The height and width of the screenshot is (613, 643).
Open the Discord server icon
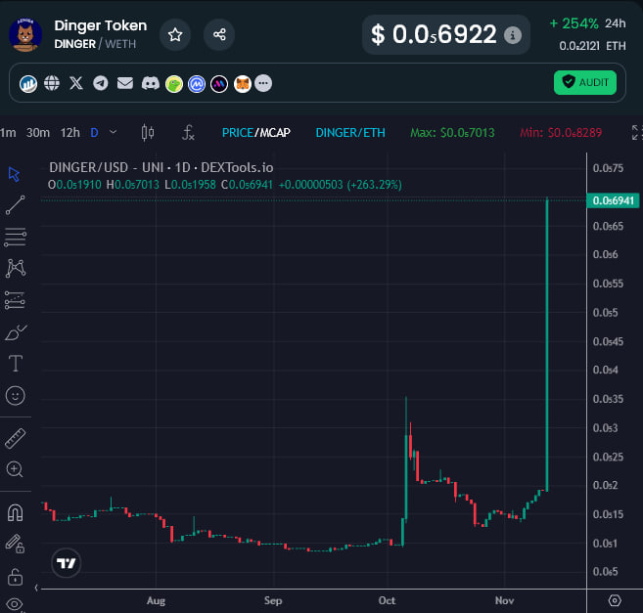(x=151, y=83)
